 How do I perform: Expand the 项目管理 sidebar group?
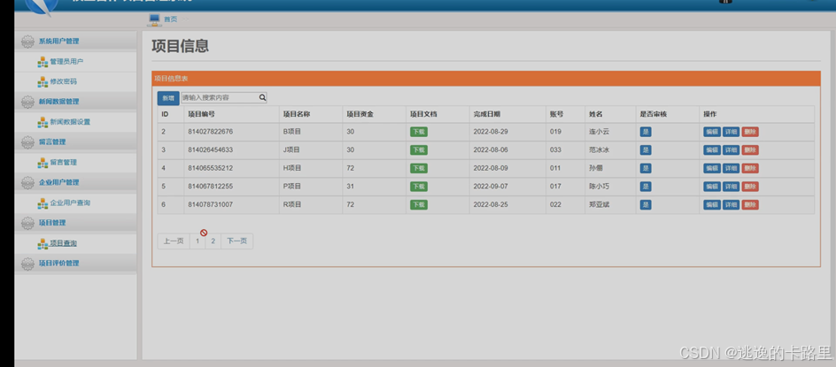coord(75,223)
